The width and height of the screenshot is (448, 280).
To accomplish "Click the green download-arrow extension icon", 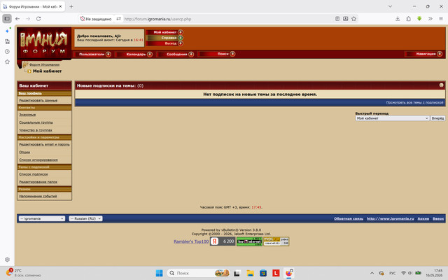I will (419, 19).
